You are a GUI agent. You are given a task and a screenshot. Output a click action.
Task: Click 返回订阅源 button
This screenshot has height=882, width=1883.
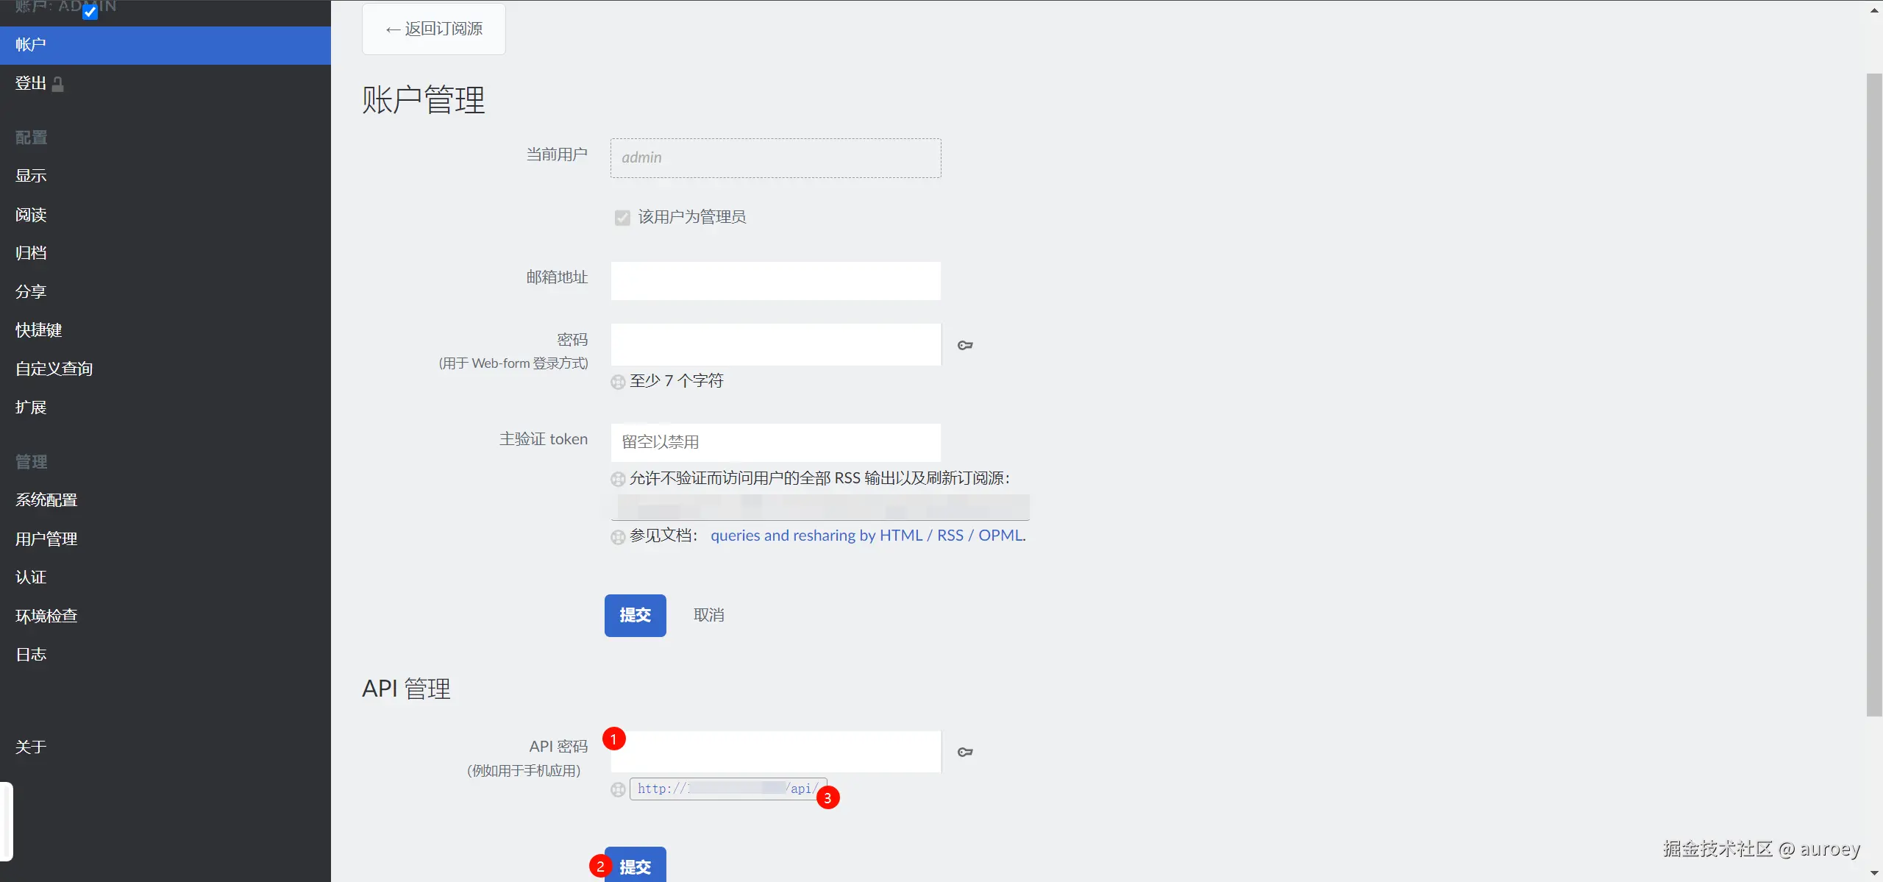[x=434, y=29]
